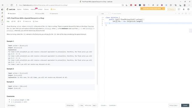Open the Discuss nav item
The image size is (192, 108).
[x=46, y=9]
